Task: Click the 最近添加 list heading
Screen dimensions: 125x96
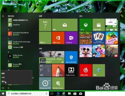Action: (11, 16)
